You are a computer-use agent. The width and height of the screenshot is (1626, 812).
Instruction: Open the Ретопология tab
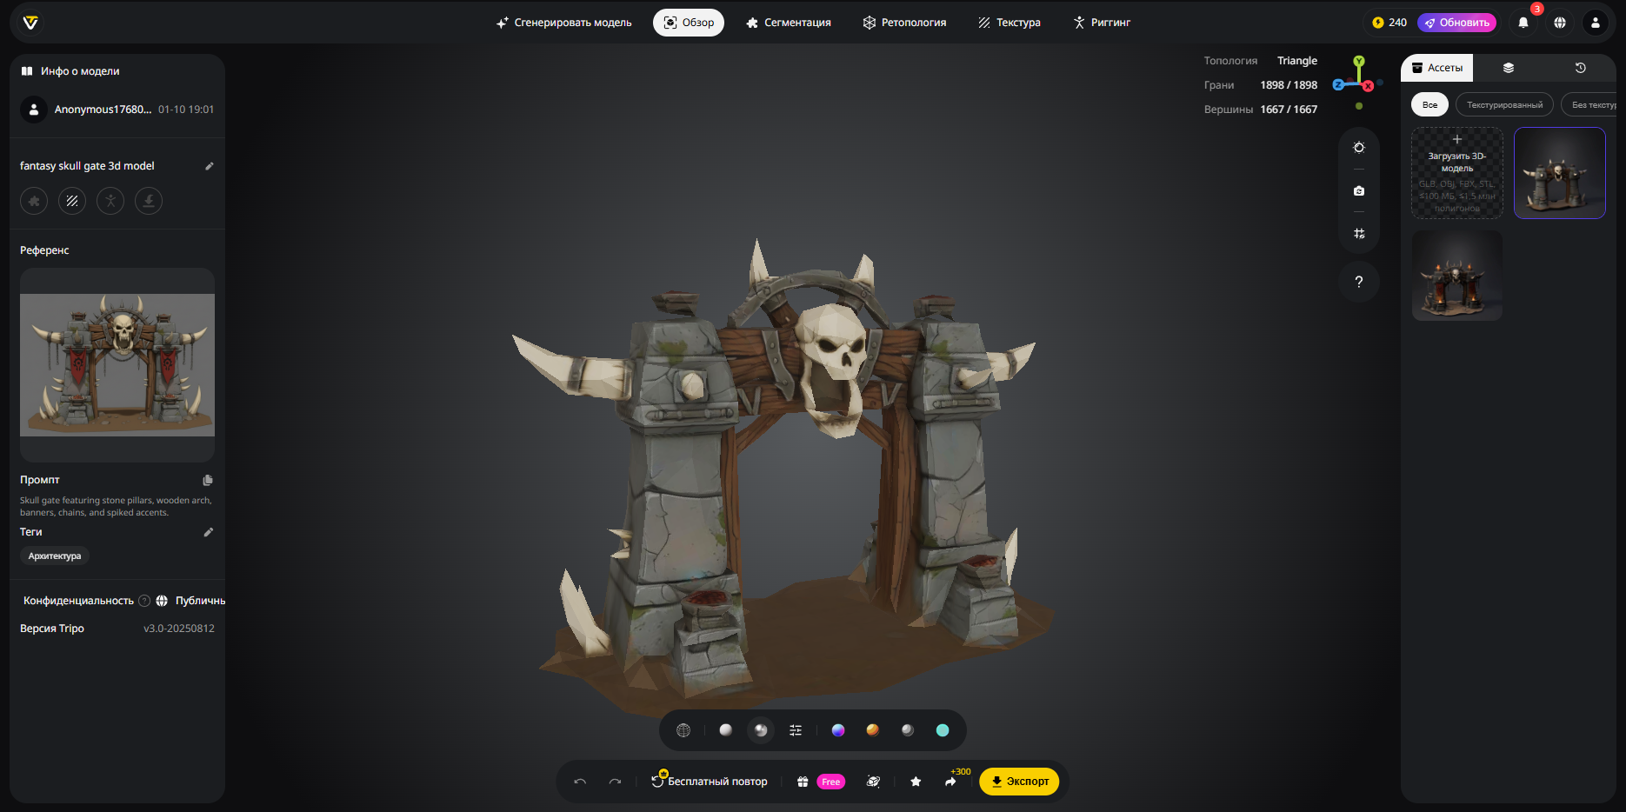pyautogui.click(x=904, y=23)
